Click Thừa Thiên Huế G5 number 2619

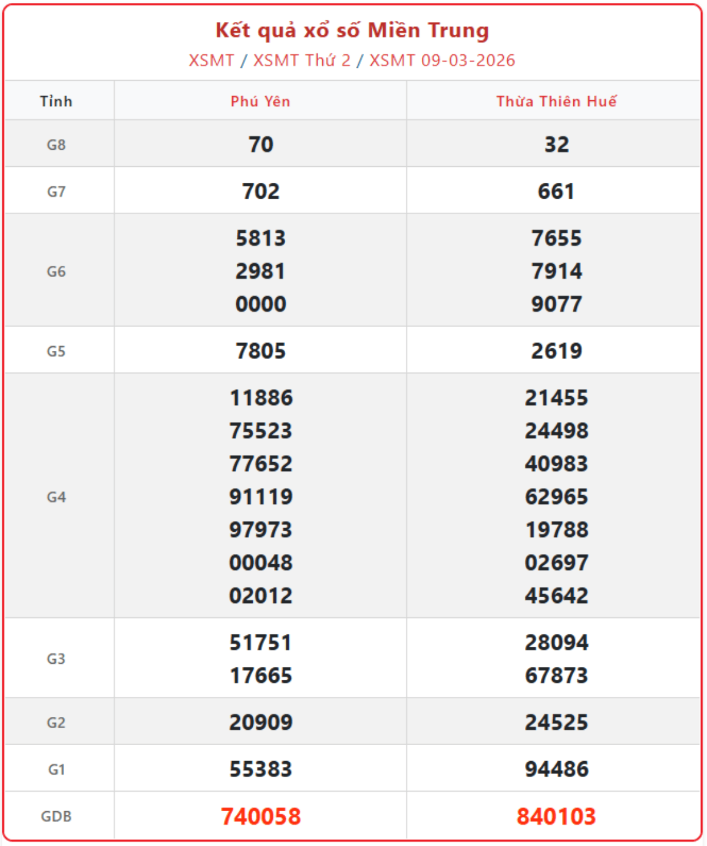tap(556, 351)
